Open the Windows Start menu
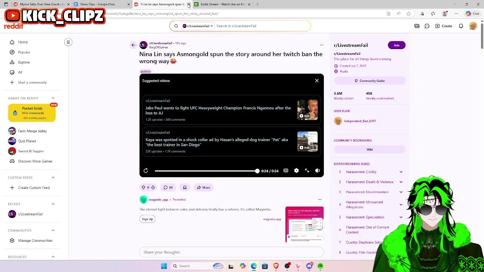The width and height of the screenshot is (484, 272). tap(164, 266)
